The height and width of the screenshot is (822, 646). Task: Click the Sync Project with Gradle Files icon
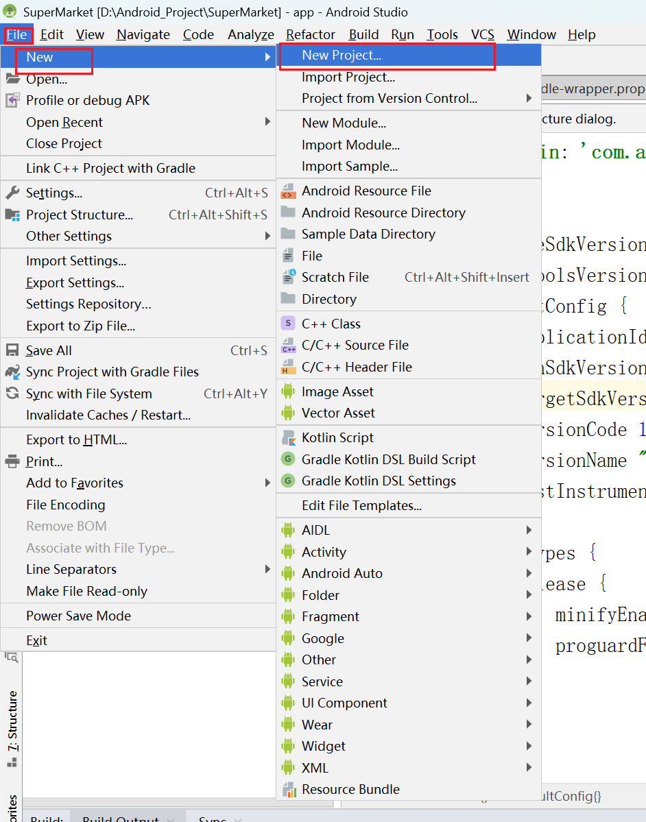(x=12, y=372)
